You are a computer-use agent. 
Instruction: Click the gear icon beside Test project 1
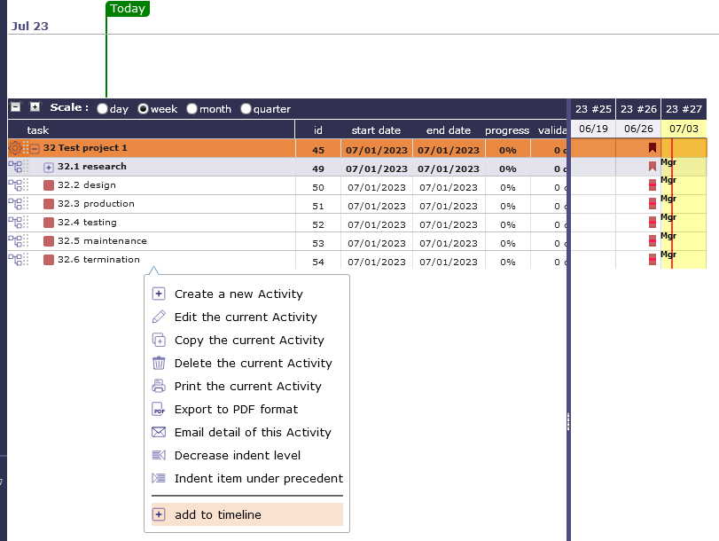[14, 148]
